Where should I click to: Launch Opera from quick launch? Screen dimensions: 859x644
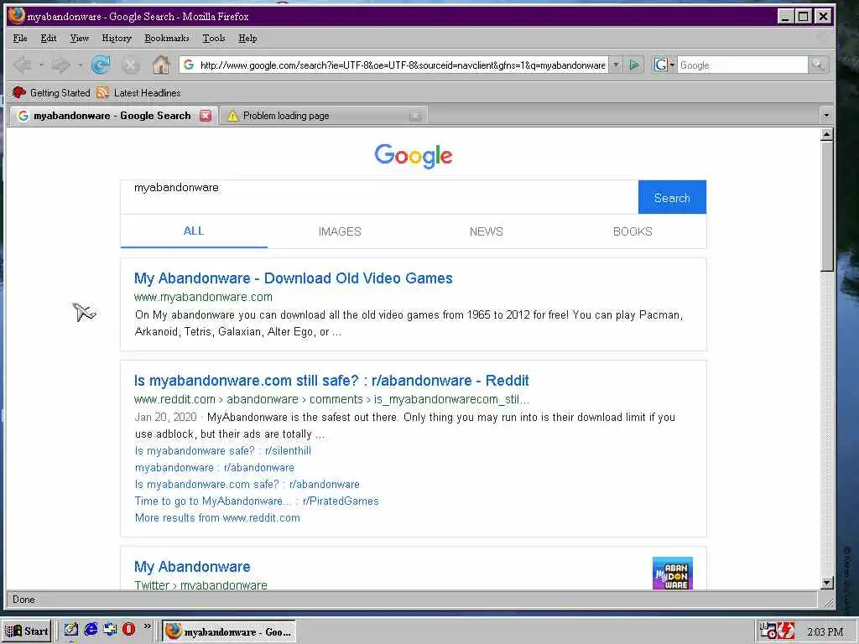coord(128,629)
